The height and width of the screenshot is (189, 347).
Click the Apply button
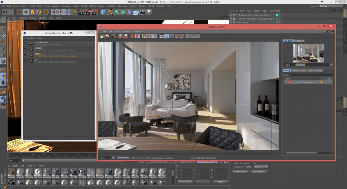point(221,181)
